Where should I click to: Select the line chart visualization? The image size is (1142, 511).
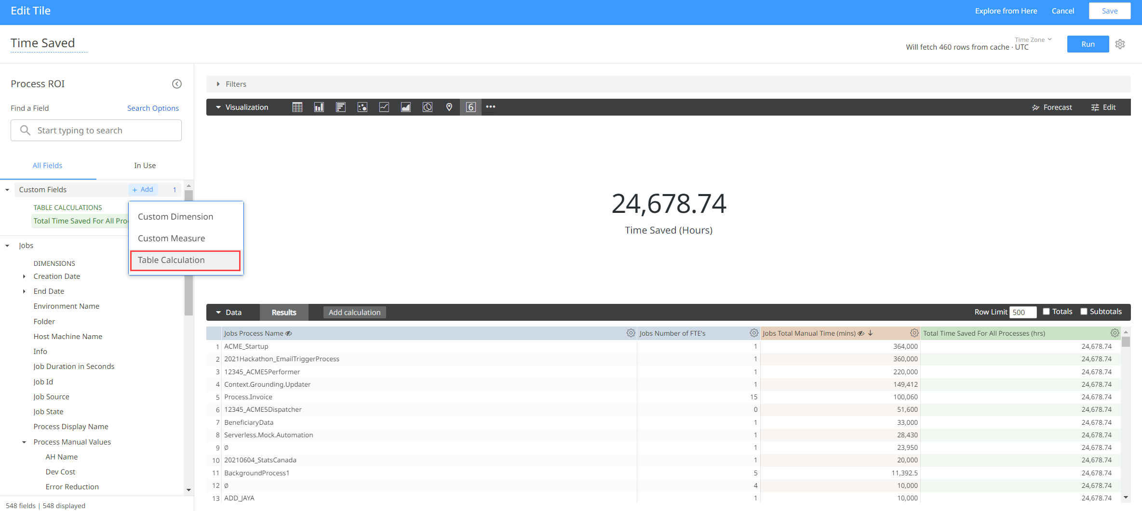(x=384, y=107)
